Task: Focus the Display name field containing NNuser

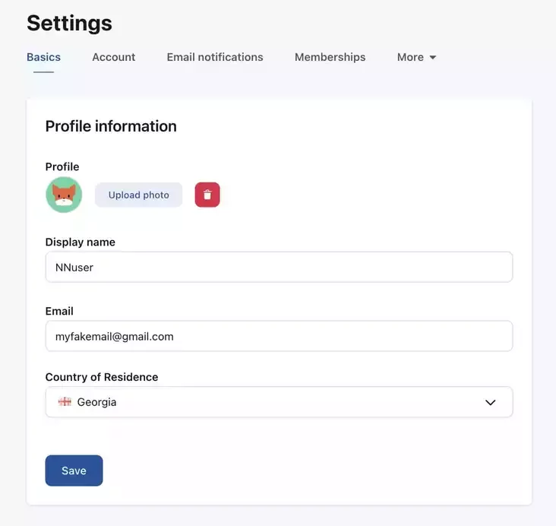Action: click(279, 267)
